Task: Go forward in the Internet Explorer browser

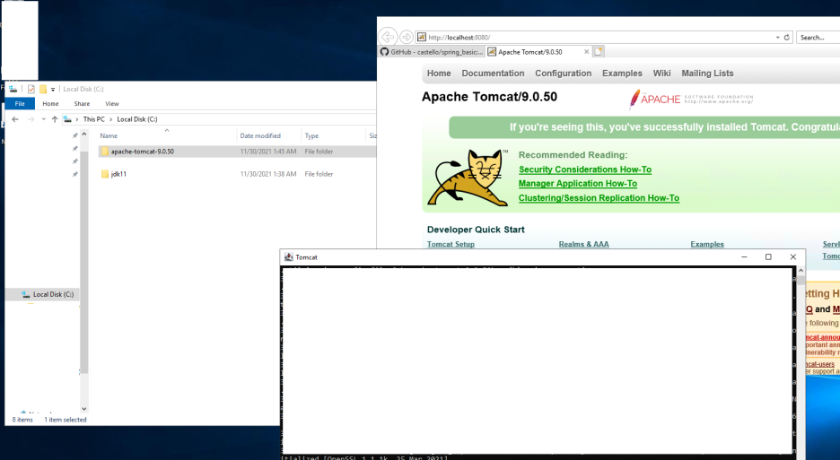Action: point(407,37)
